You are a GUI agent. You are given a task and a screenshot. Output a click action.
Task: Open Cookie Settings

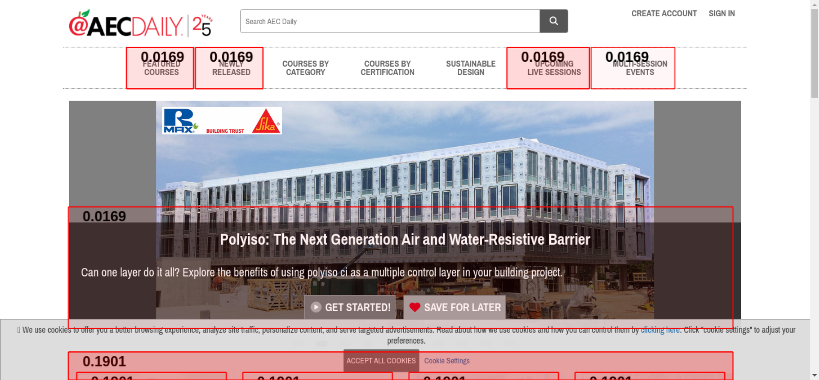pyautogui.click(x=447, y=361)
